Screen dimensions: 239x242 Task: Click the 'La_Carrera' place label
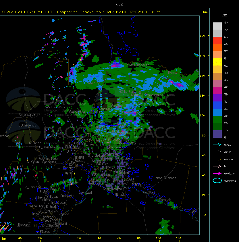tap(32, 187)
